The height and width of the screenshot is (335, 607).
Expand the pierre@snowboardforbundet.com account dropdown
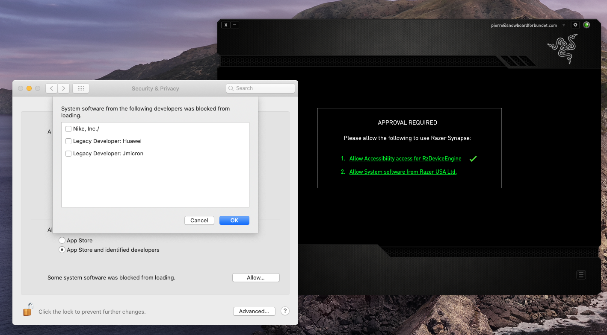[x=564, y=25]
